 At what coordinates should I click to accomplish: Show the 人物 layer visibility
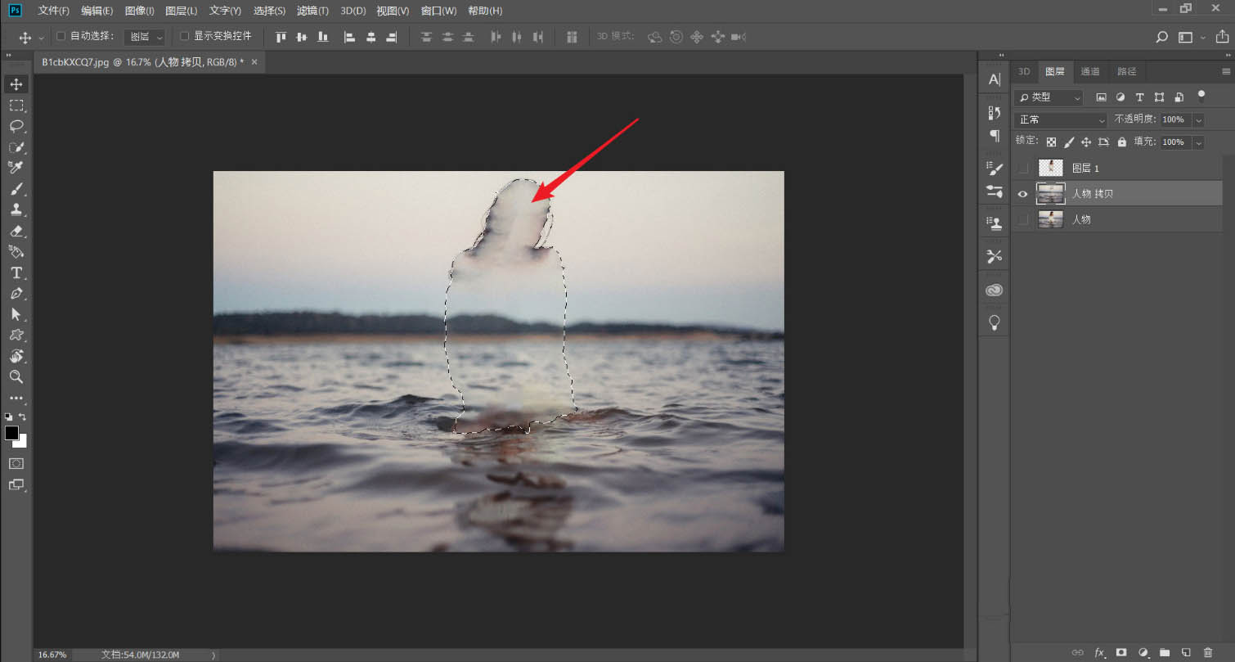[x=1022, y=219]
